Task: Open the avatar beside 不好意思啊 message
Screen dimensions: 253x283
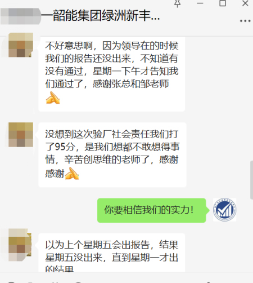Action: pos(21,45)
